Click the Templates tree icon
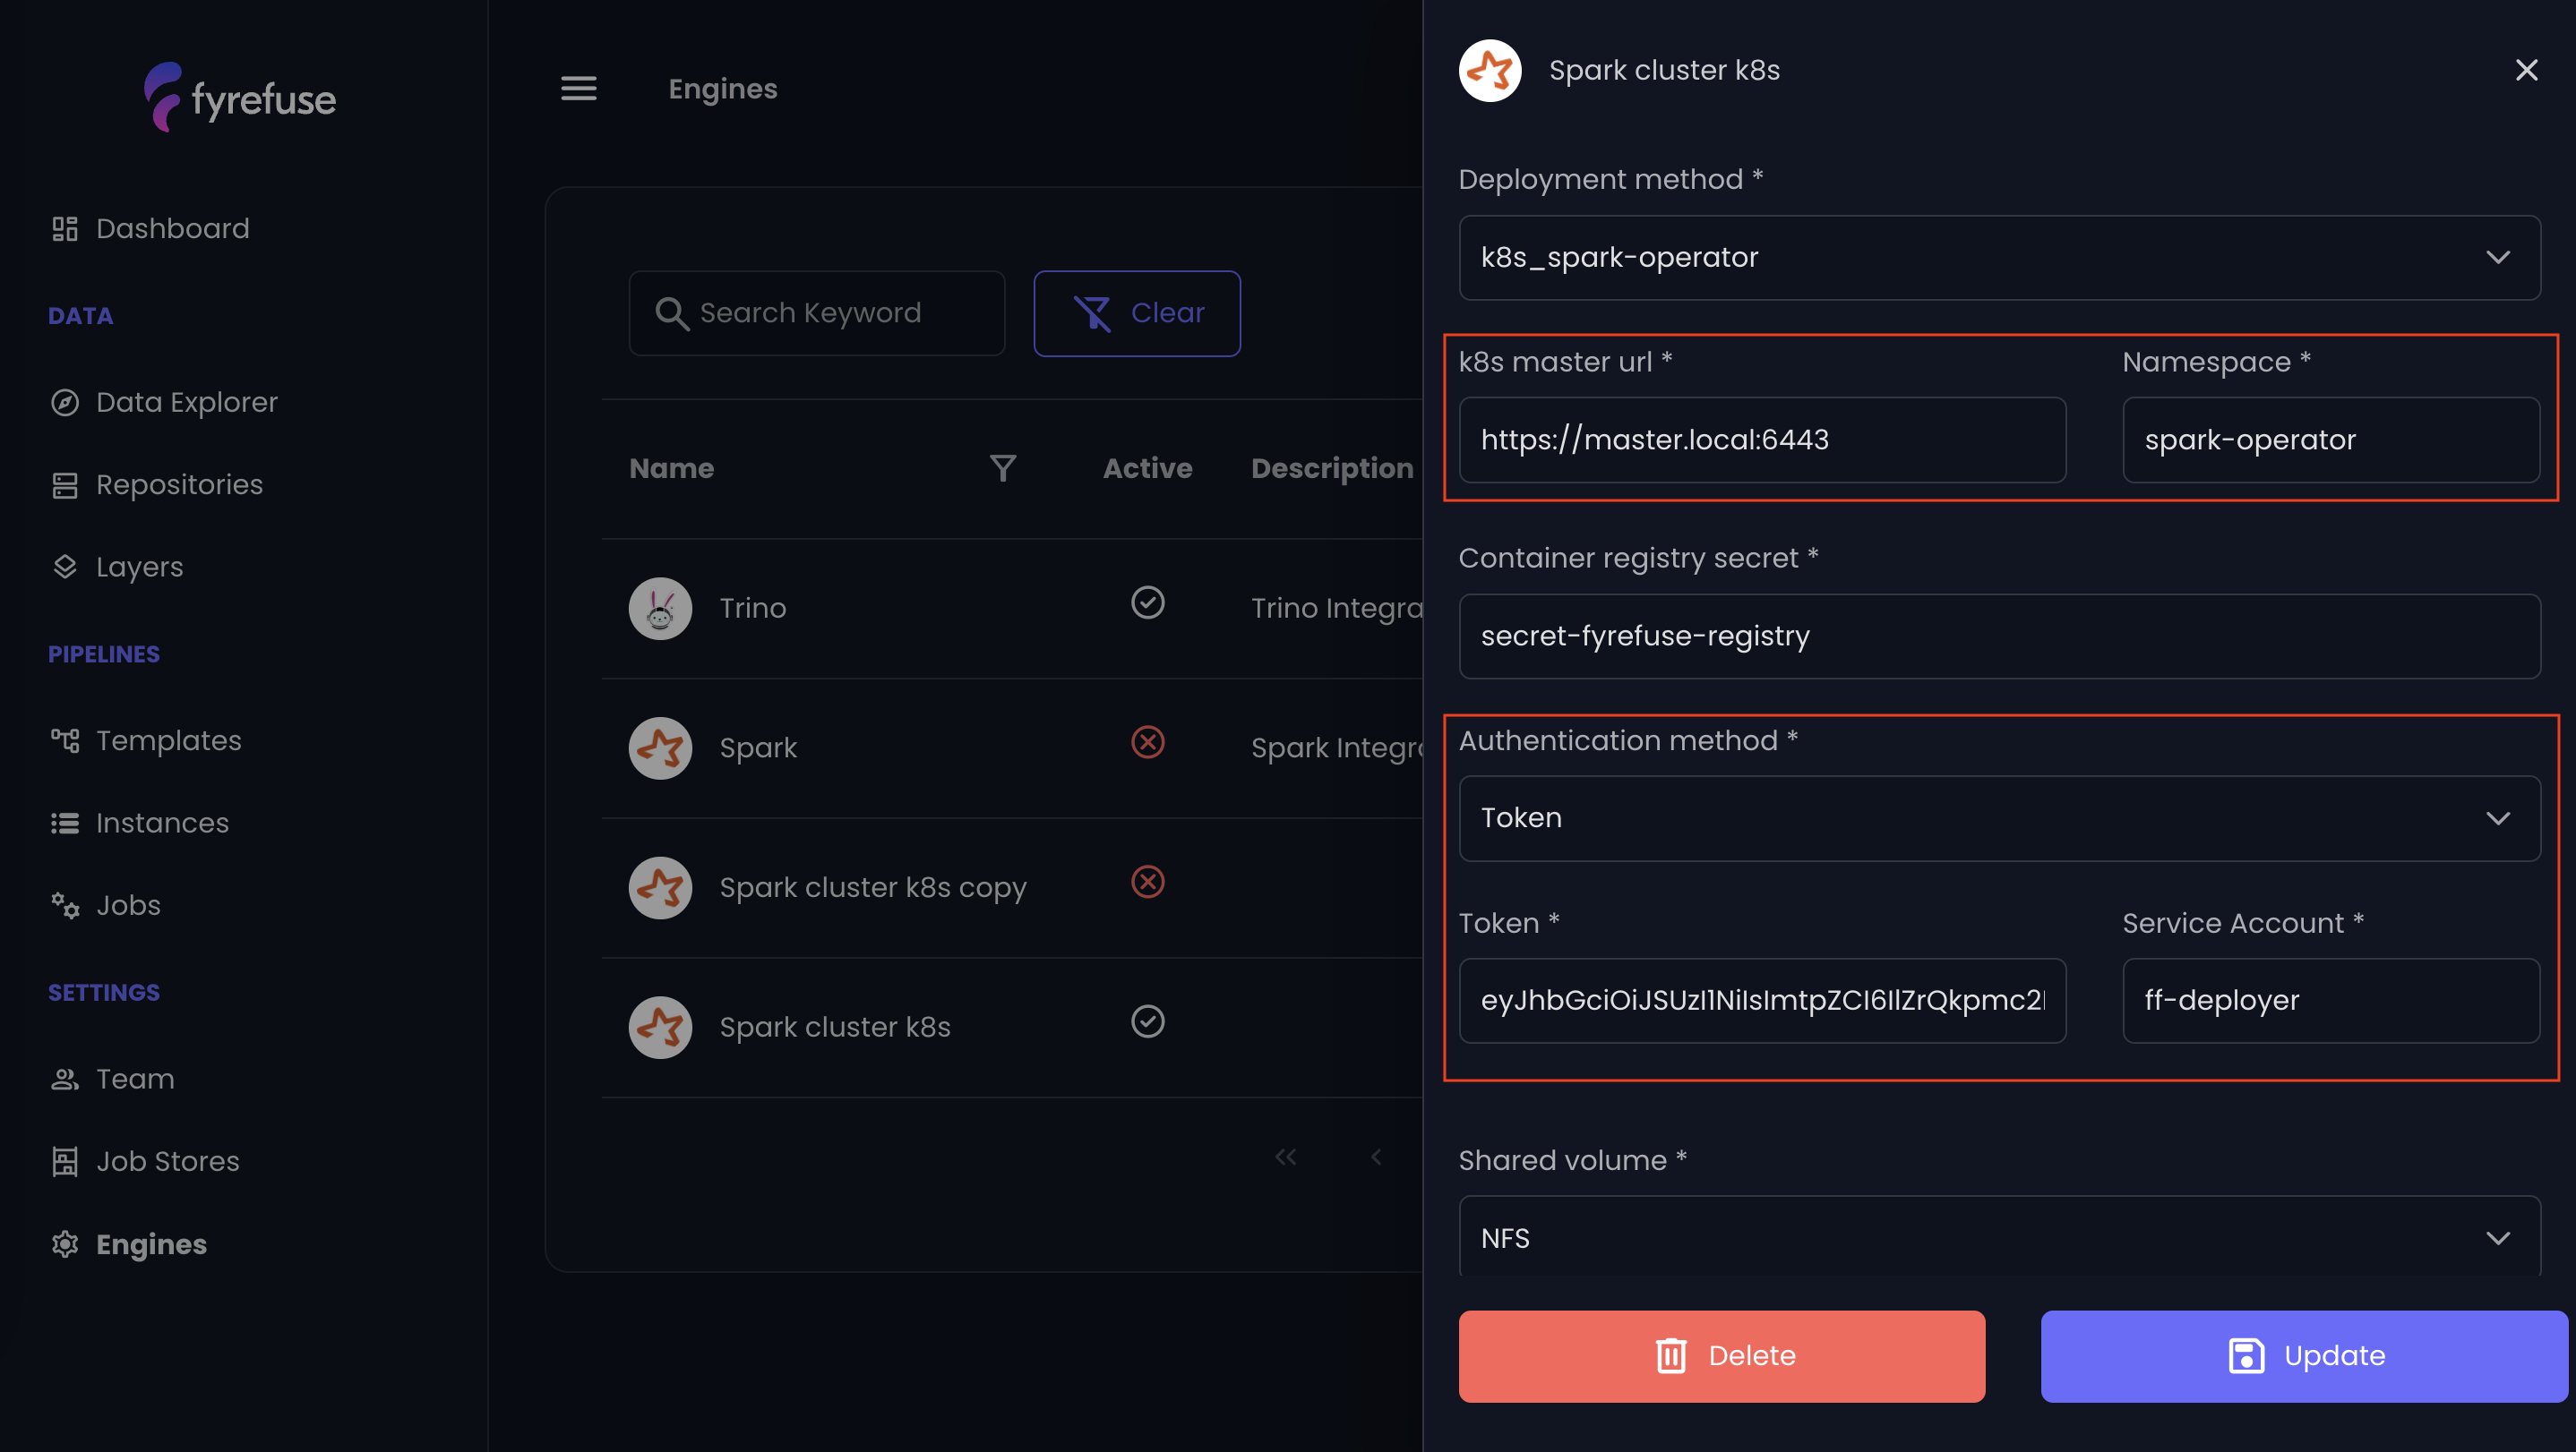Viewport: 2576px width, 1452px height. click(65, 740)
